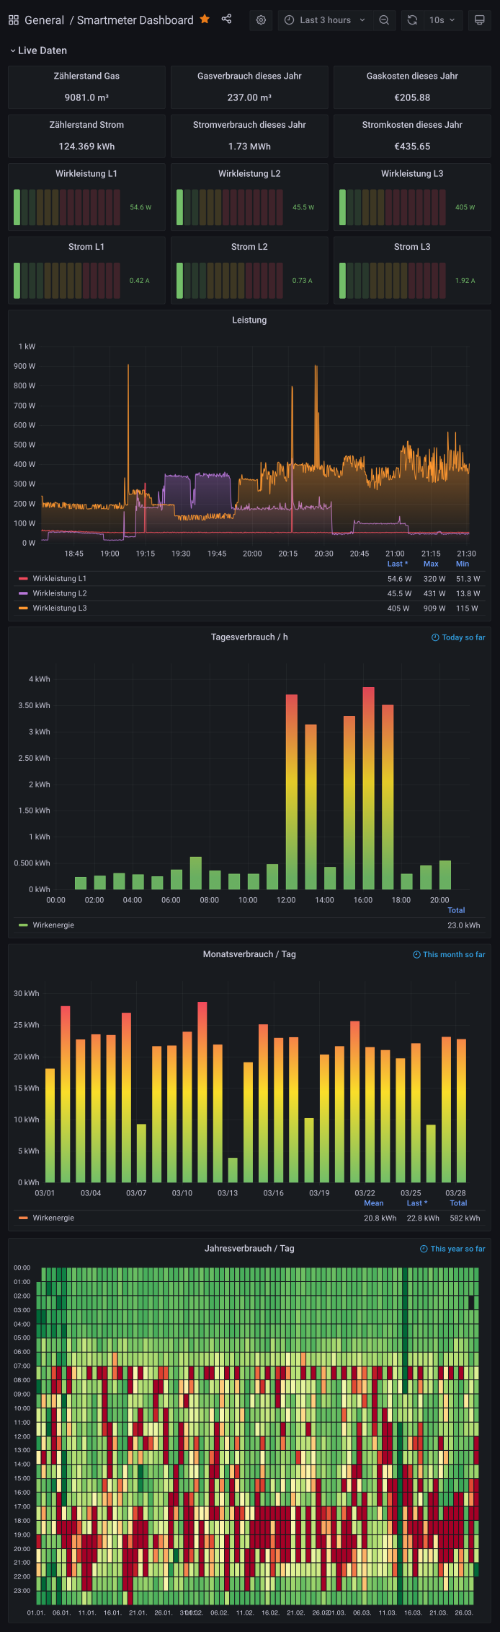Screen dimensions: 500x1632
Task: Toggle Wirkenergie series in Tagesverbrauch legend
Action: click(53, 925)
